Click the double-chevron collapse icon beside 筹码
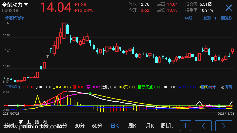 coord(222,87)
